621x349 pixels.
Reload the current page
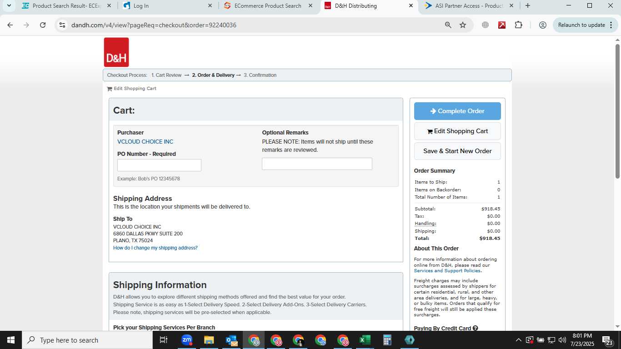(x=43, y=25)
